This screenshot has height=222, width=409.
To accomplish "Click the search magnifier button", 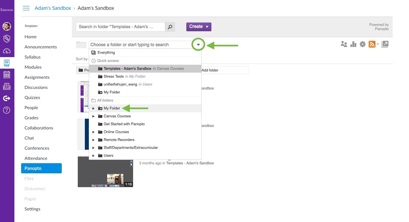I will [170, 27].
